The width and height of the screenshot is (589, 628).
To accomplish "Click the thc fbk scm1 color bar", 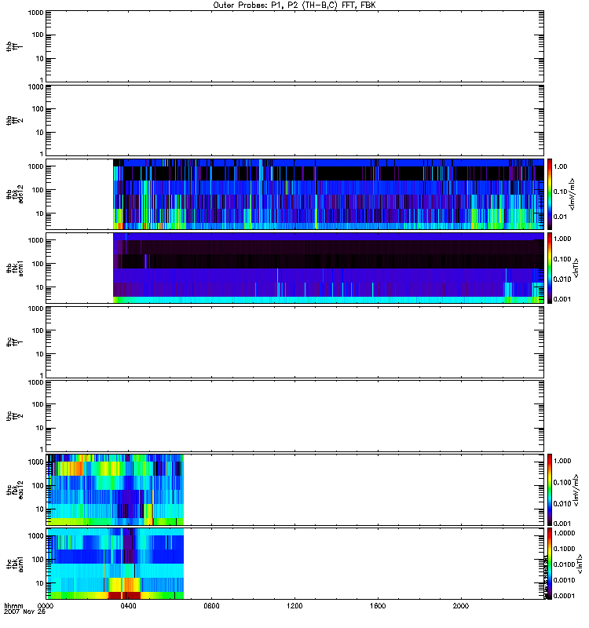I will click(x=550, y=564).
